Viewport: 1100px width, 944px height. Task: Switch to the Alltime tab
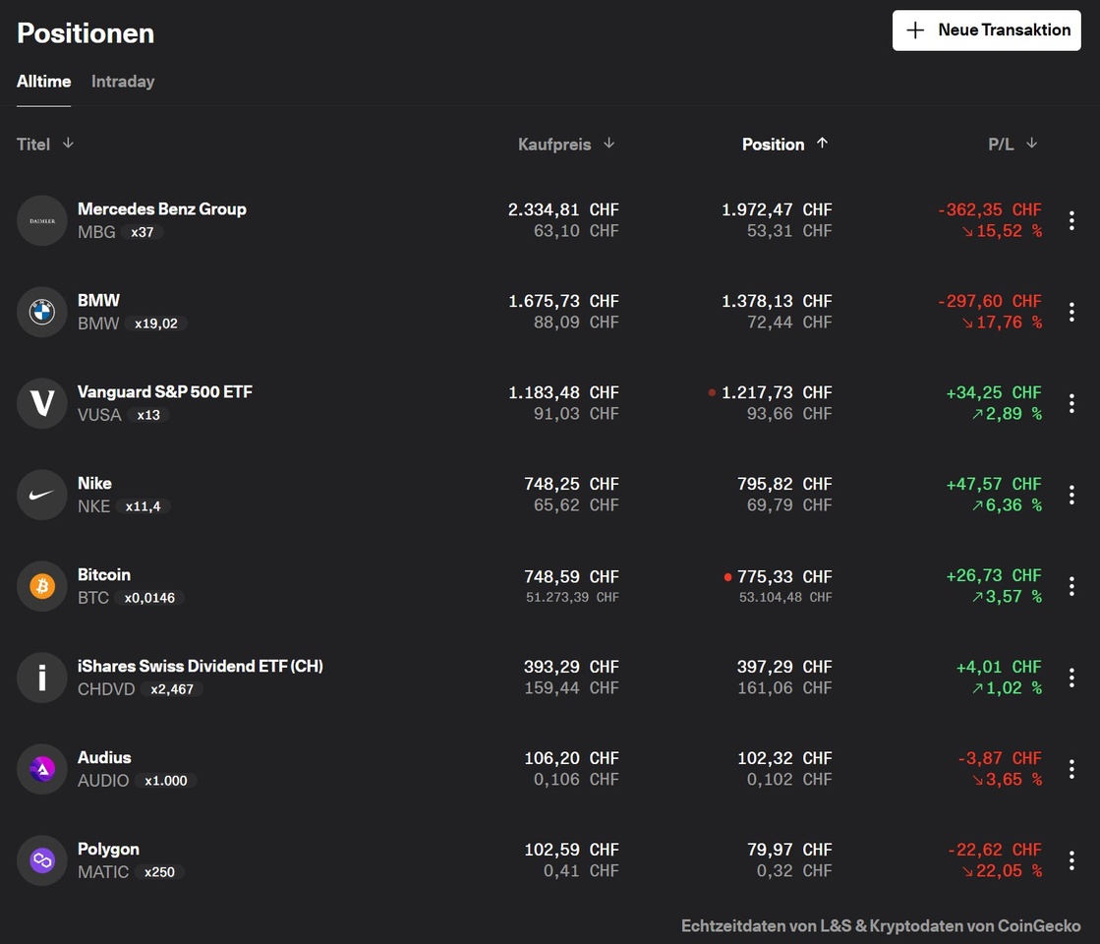[43, 82]
